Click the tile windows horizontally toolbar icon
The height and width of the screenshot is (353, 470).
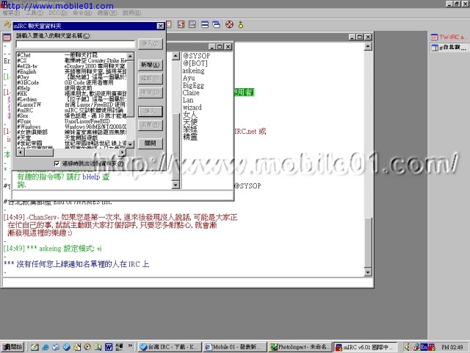pos(205,24)
